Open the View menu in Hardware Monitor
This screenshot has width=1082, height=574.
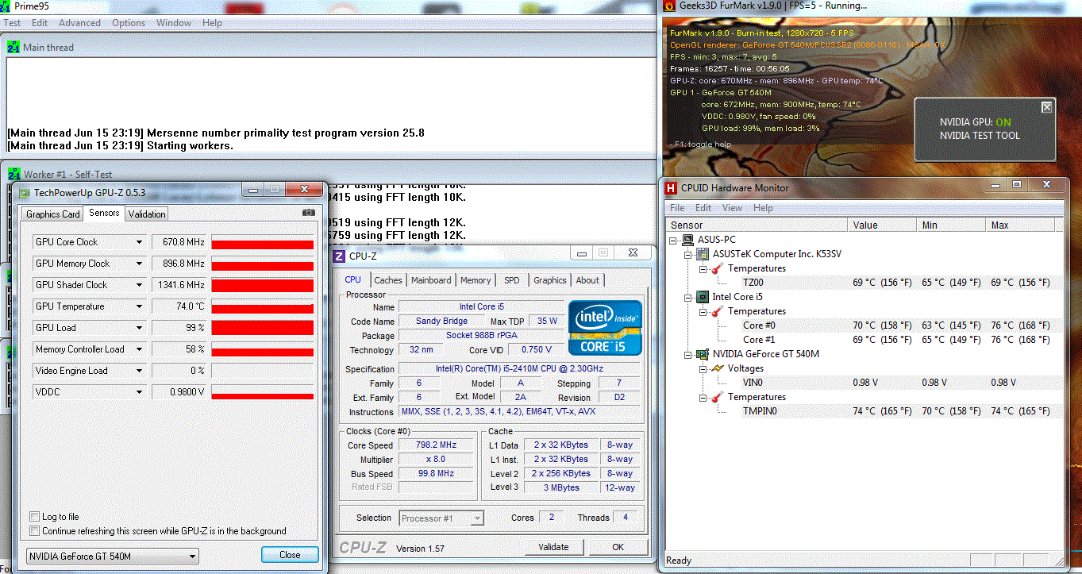tap(732, 208)
